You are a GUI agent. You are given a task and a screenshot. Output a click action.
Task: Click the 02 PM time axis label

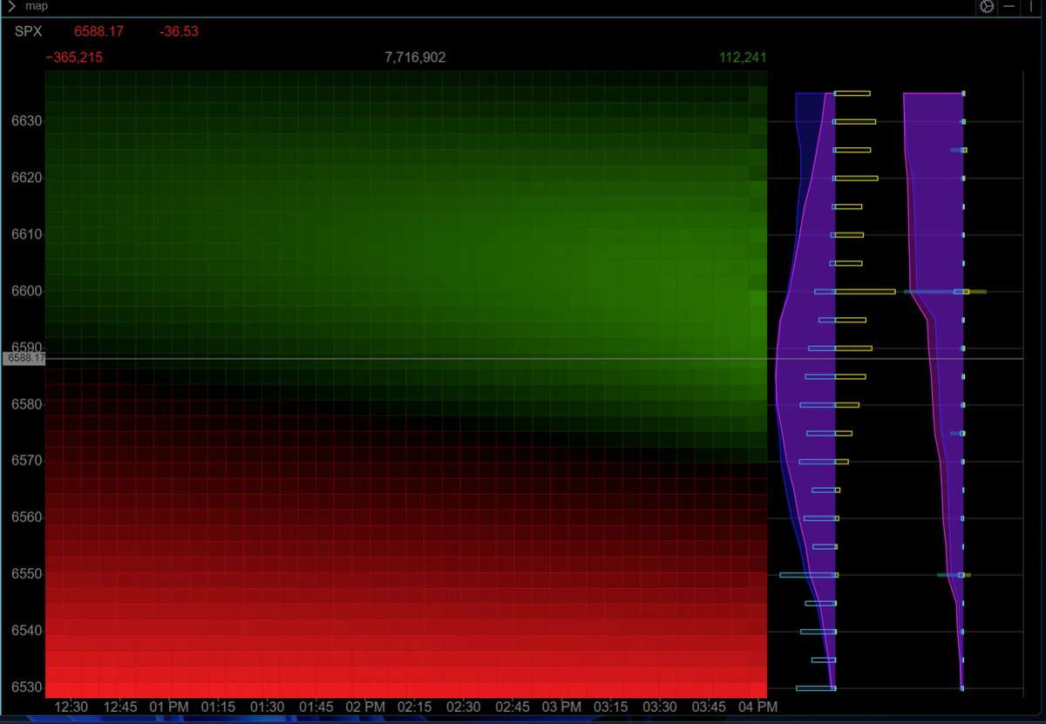[x=364, y=707]
